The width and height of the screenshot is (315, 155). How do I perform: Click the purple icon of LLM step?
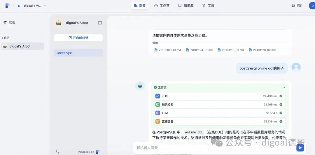coord(158,113)
